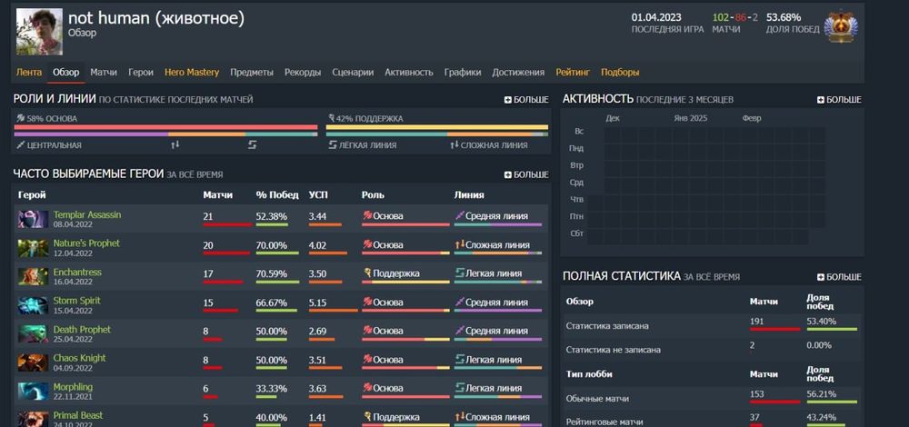Image resolution: width=909 pixels, height=427 pixels.
Task: Click Сложная линия icon in Nature's Prophet row
Action: tap(460, 244)
